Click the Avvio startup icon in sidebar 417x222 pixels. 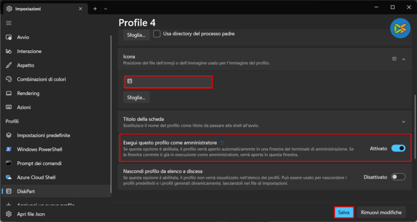[9, 37]
